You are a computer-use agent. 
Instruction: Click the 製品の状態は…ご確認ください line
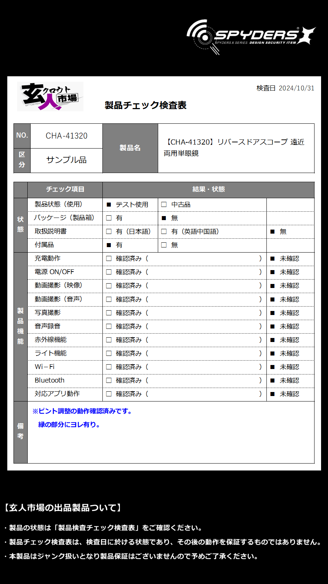(103, 528)
